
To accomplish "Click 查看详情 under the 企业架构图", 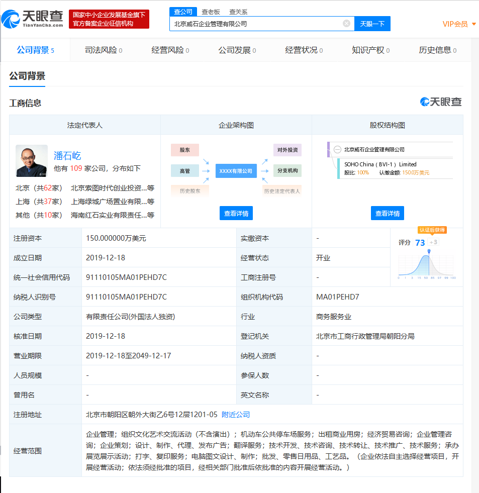I will tap(235, 213).
